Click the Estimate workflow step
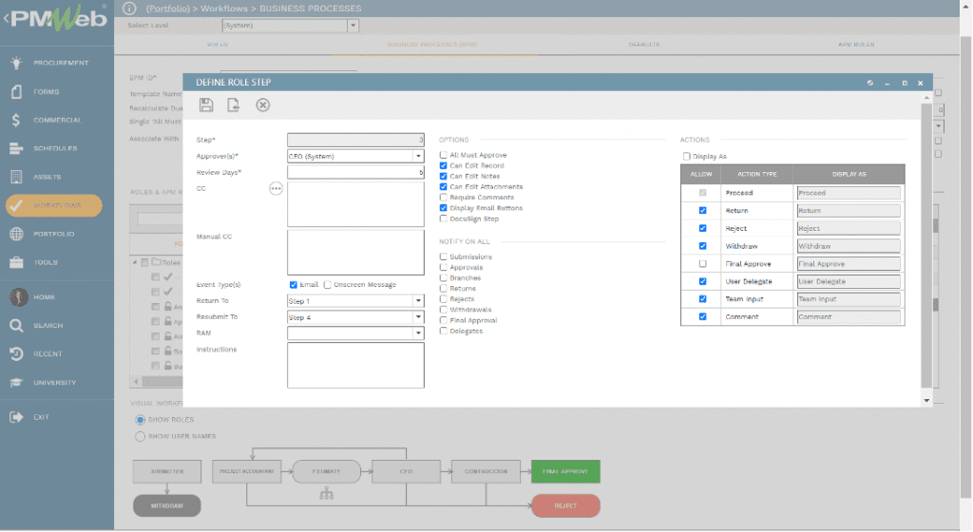 point(327,471)
